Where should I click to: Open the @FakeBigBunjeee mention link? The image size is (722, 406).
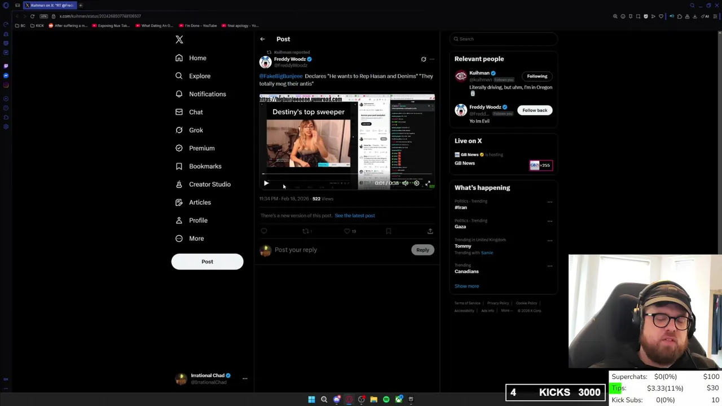tap(281, 76)
